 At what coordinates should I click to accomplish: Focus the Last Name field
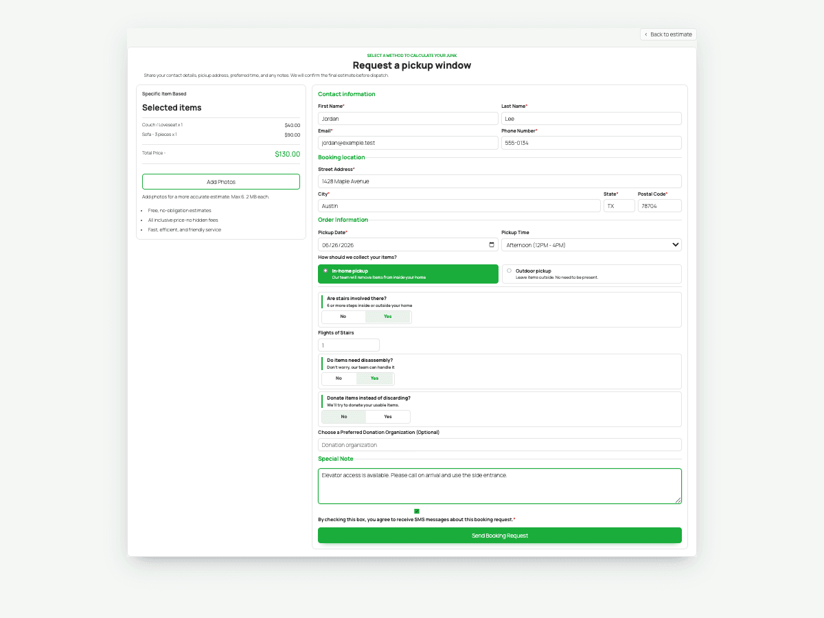coord(591,119)
